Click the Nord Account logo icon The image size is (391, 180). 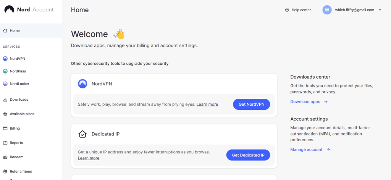click(x=9, y=10)
